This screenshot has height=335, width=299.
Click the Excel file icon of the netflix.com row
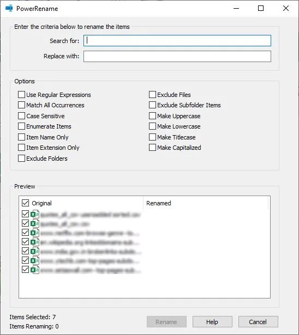coord(35,233)
